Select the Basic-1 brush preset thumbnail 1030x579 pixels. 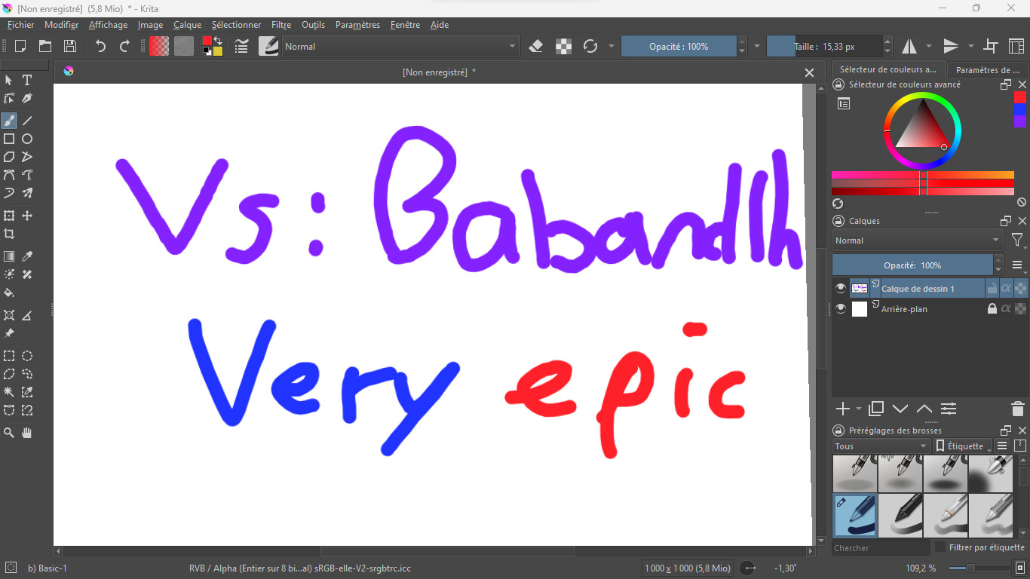855,514
